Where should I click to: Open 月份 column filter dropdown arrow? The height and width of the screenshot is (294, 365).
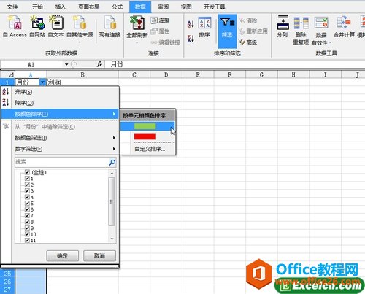pyautogui.click(x=42, y=82)
